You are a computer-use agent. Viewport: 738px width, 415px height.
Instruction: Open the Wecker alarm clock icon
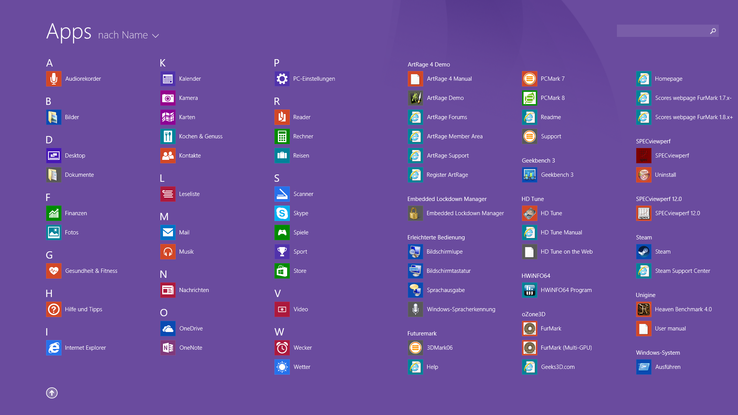282,348
